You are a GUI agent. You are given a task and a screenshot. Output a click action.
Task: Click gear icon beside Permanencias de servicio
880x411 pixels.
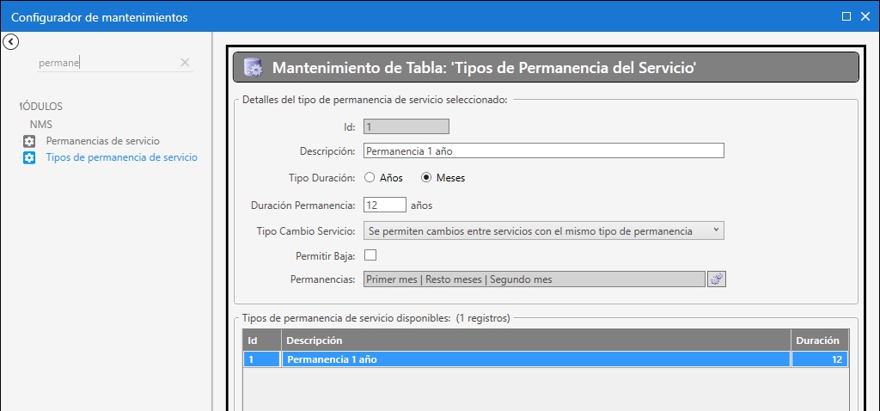click(29, 142)
